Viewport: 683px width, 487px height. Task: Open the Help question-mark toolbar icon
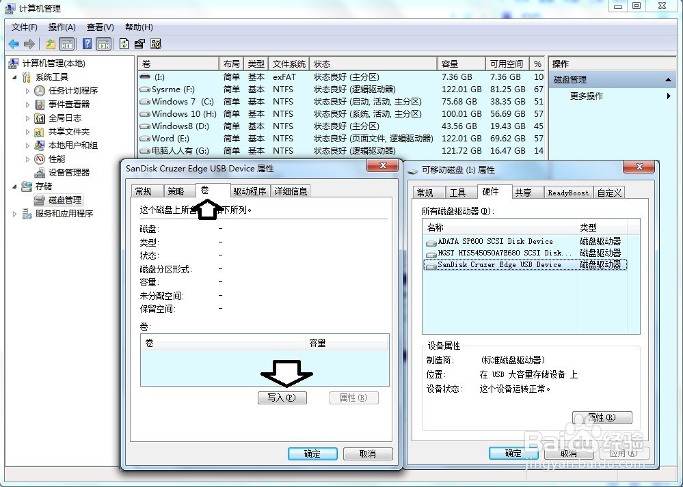[87, 44]
